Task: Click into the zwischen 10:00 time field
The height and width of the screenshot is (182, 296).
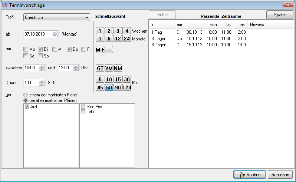Action: (32, 68)
